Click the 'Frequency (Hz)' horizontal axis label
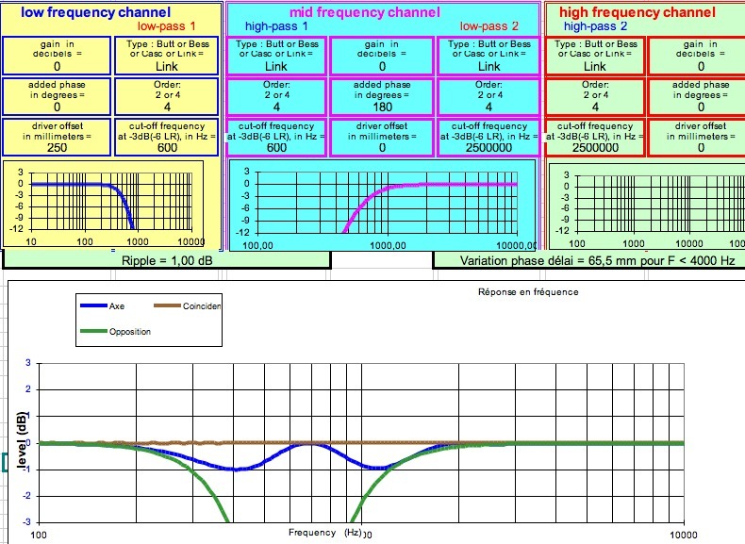The width and height of the screenshot is (745, 544). 325,533
